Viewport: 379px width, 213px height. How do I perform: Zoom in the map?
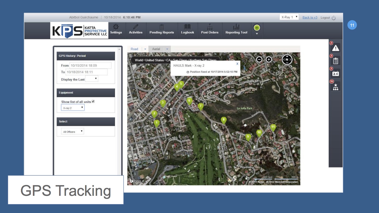tap(269, 59)
